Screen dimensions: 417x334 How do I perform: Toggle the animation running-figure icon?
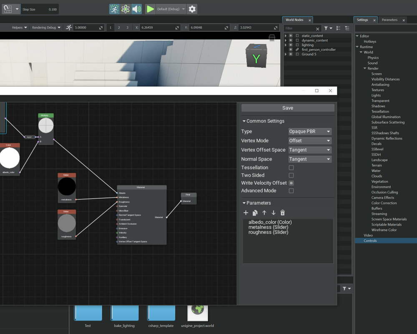114,9
